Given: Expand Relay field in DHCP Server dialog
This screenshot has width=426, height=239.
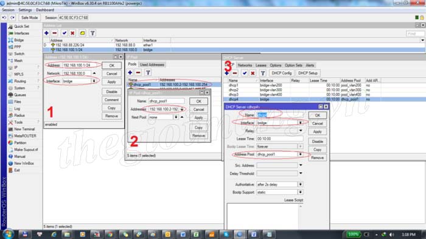Looking at the screenshot, I should [x=301, y=131].
